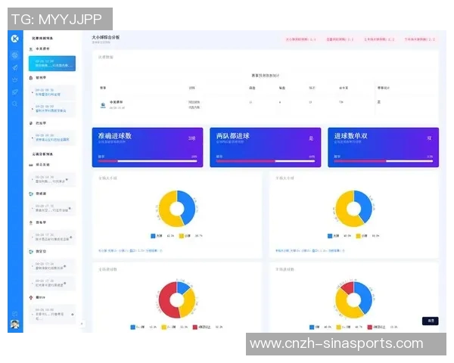Toggle the blue legend swatch under the top-left donut
454x363 pixels.
(153, 236)
